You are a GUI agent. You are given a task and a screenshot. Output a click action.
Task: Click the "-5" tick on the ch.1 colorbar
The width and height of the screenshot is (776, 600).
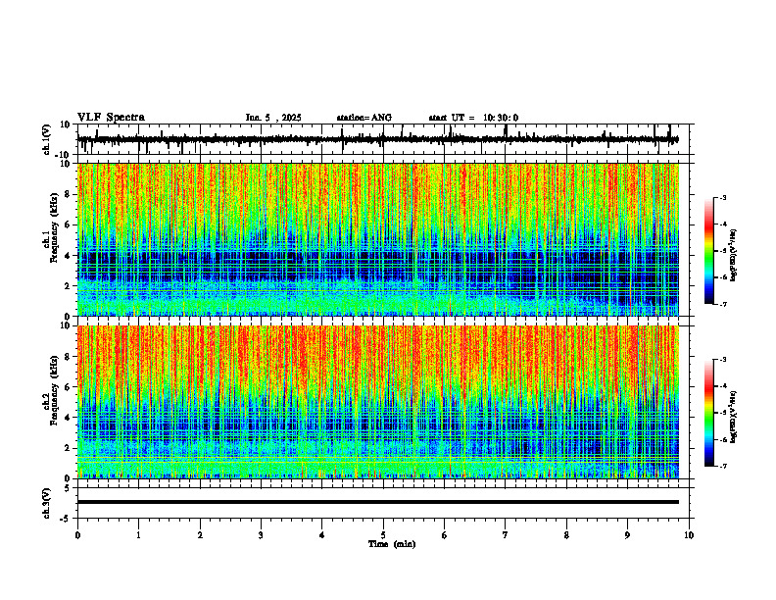[x=723, y=251]
